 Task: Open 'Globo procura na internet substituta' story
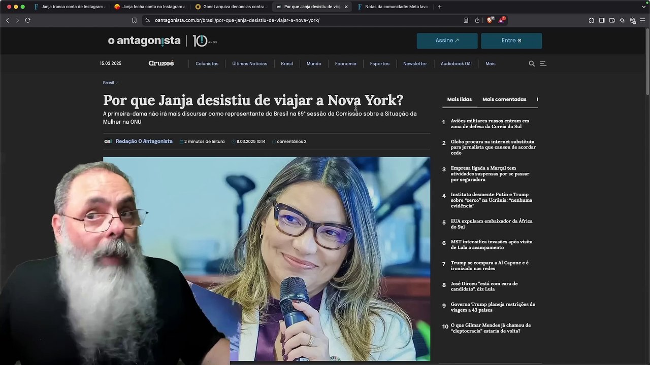pos(493,147)
